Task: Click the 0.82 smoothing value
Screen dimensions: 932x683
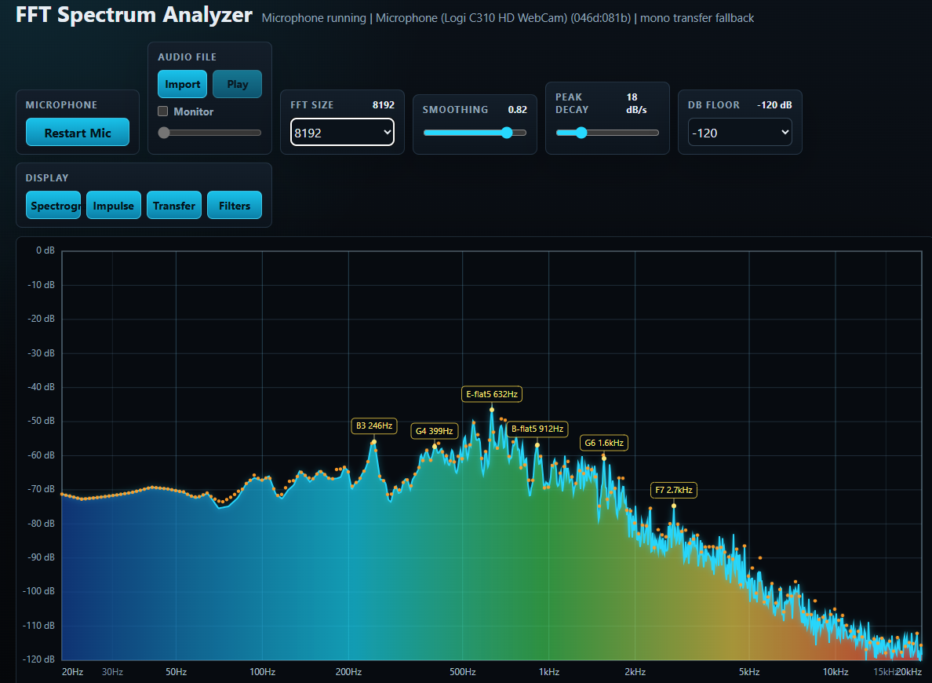Action: [x=517, y=109]
